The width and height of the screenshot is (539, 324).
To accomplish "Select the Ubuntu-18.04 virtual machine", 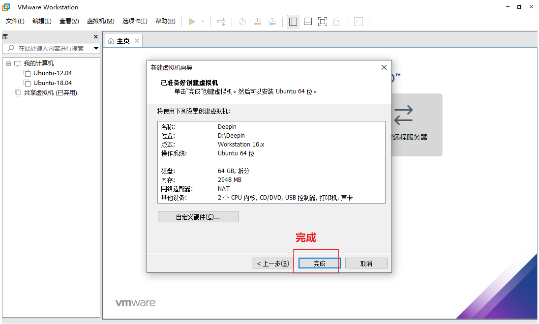I will click(x=53, y=83).
